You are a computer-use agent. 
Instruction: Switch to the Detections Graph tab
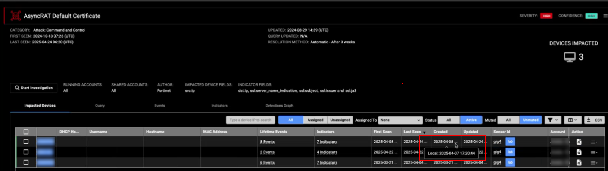tap(279, 106)
